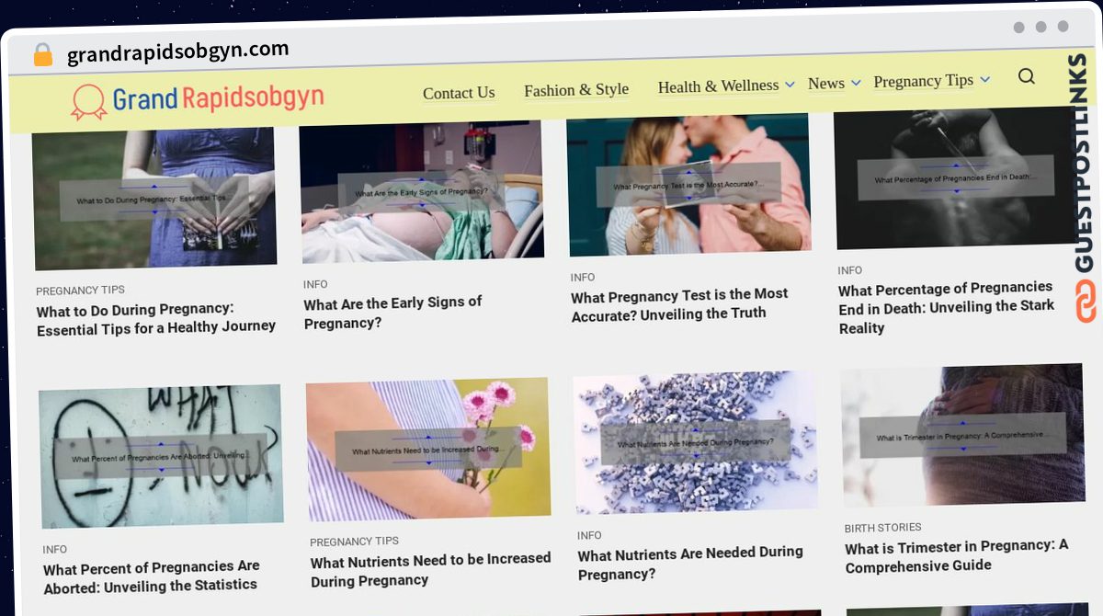Click the pink flowers article thumbnail

[428, 449]
